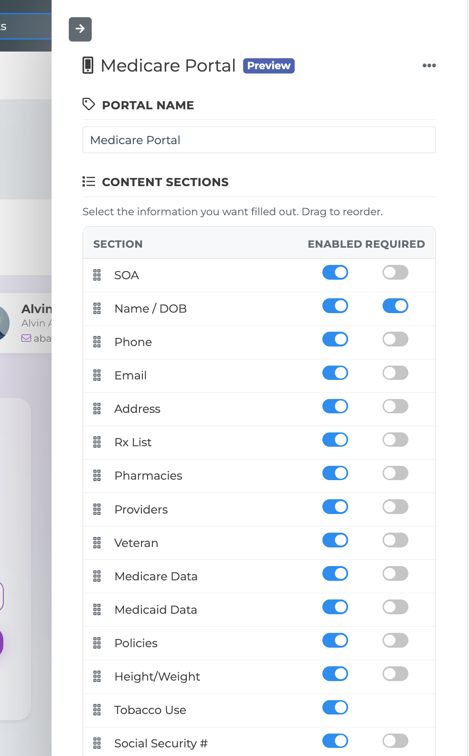Click the SOA row drag handle

click(97, 275)
